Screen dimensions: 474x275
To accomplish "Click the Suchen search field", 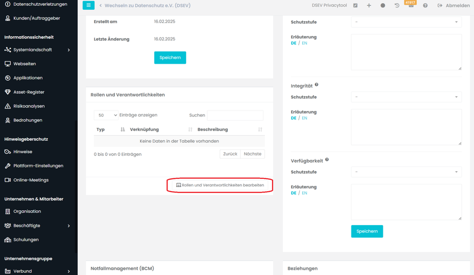I will click(x=235, y=115).
